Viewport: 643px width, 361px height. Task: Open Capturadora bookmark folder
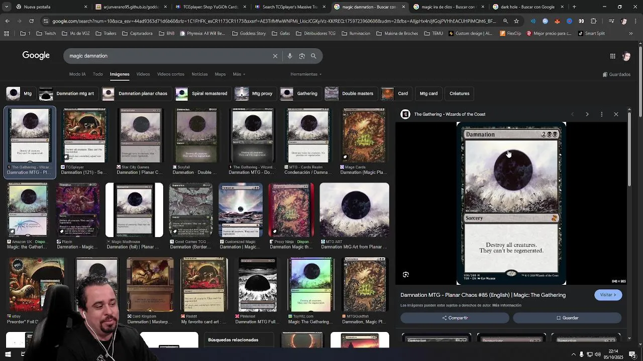[x=137, y=34]
